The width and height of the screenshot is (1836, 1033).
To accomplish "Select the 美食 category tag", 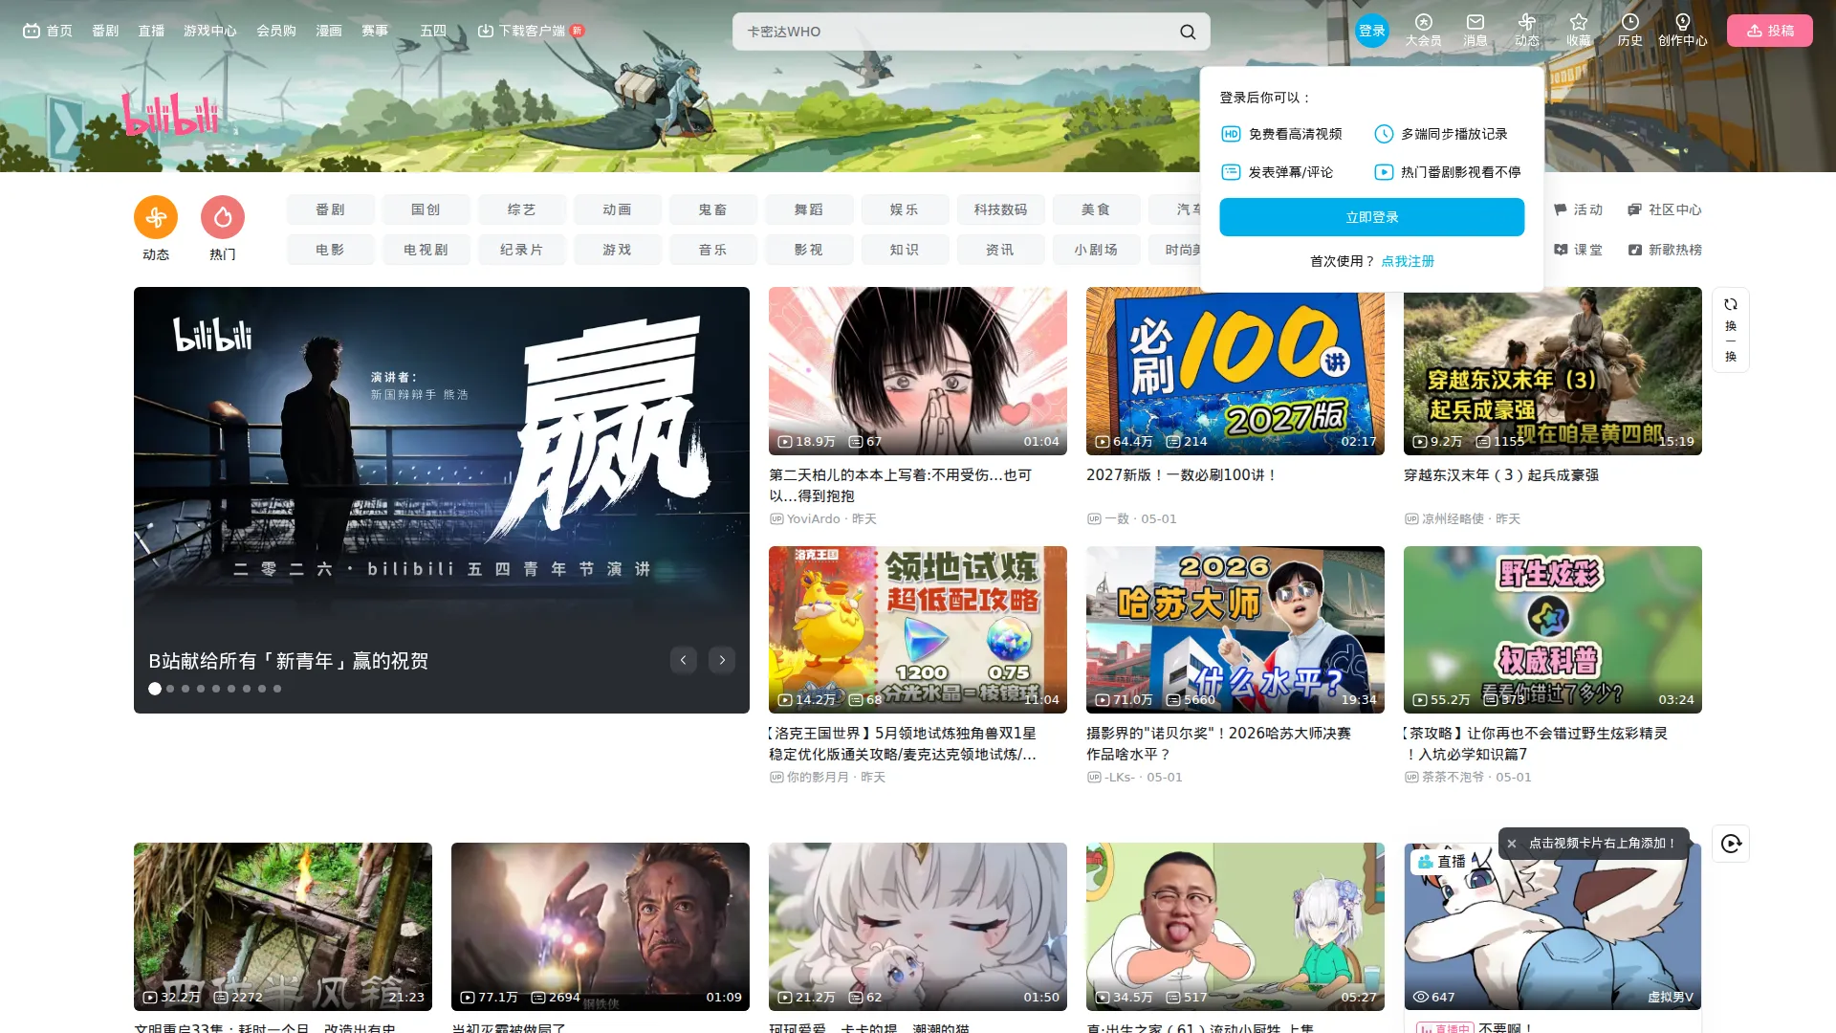I will click(x=1096, y=209).
